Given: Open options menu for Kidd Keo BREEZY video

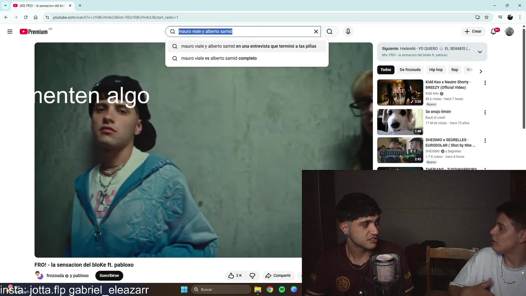Looking at the screenshot, I should (485, 83).
